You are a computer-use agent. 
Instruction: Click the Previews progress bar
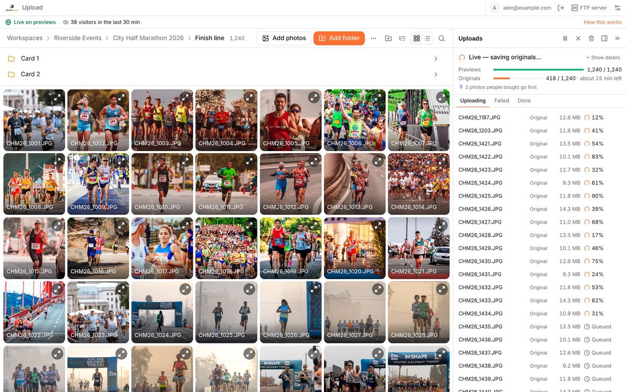click(539, 70)
